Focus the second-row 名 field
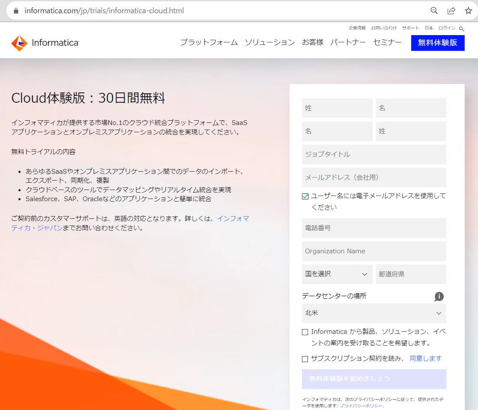This screenshot has width=478, height=410. [337, 131]
